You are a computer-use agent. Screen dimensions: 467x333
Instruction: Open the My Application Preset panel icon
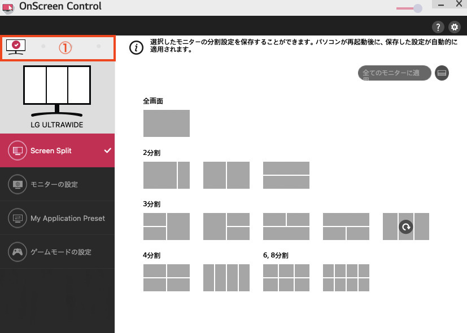(x=17, y=218)
